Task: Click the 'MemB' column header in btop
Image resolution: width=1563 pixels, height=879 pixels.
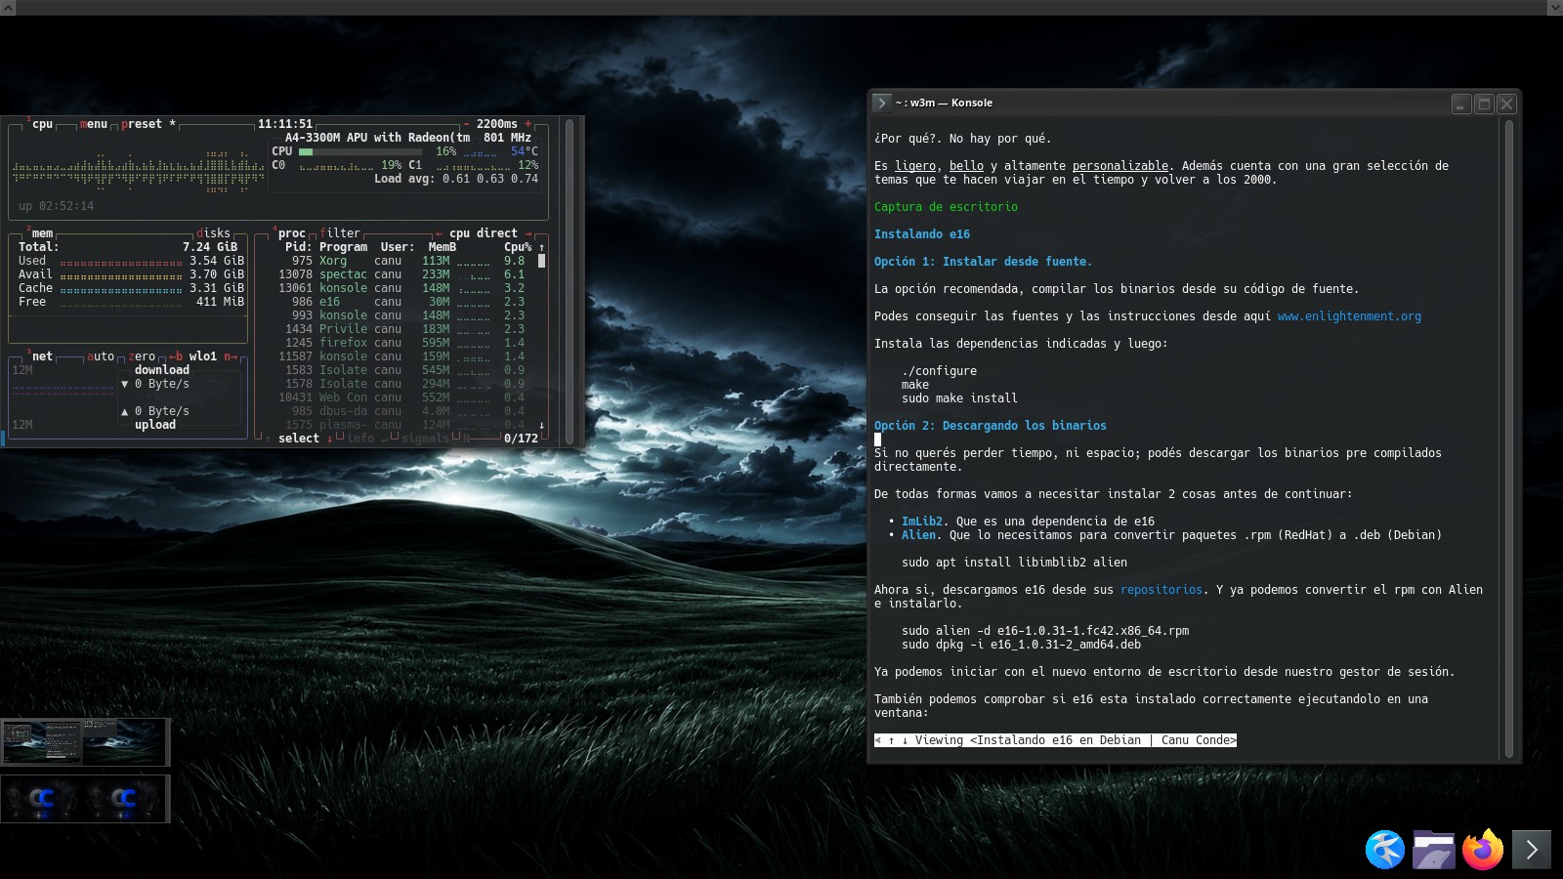Action: pos(443,247)
